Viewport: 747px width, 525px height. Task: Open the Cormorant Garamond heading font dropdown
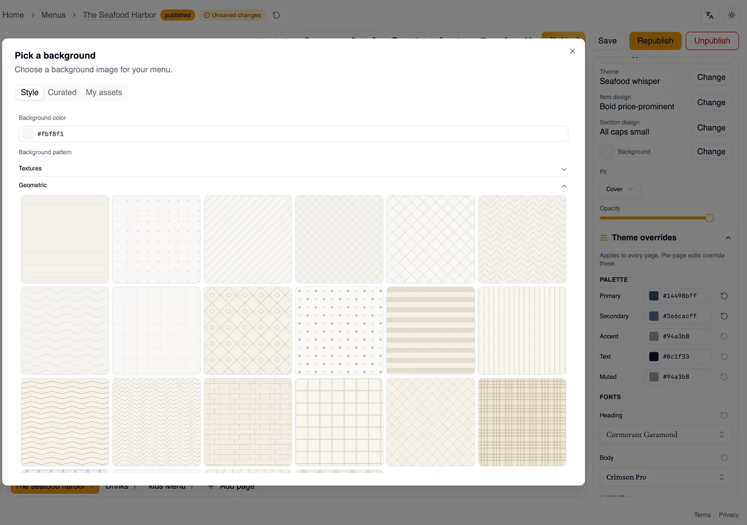[666, 434]
